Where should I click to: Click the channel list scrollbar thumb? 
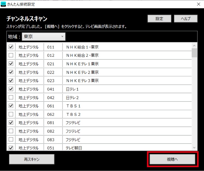click(x=194, y=53)
